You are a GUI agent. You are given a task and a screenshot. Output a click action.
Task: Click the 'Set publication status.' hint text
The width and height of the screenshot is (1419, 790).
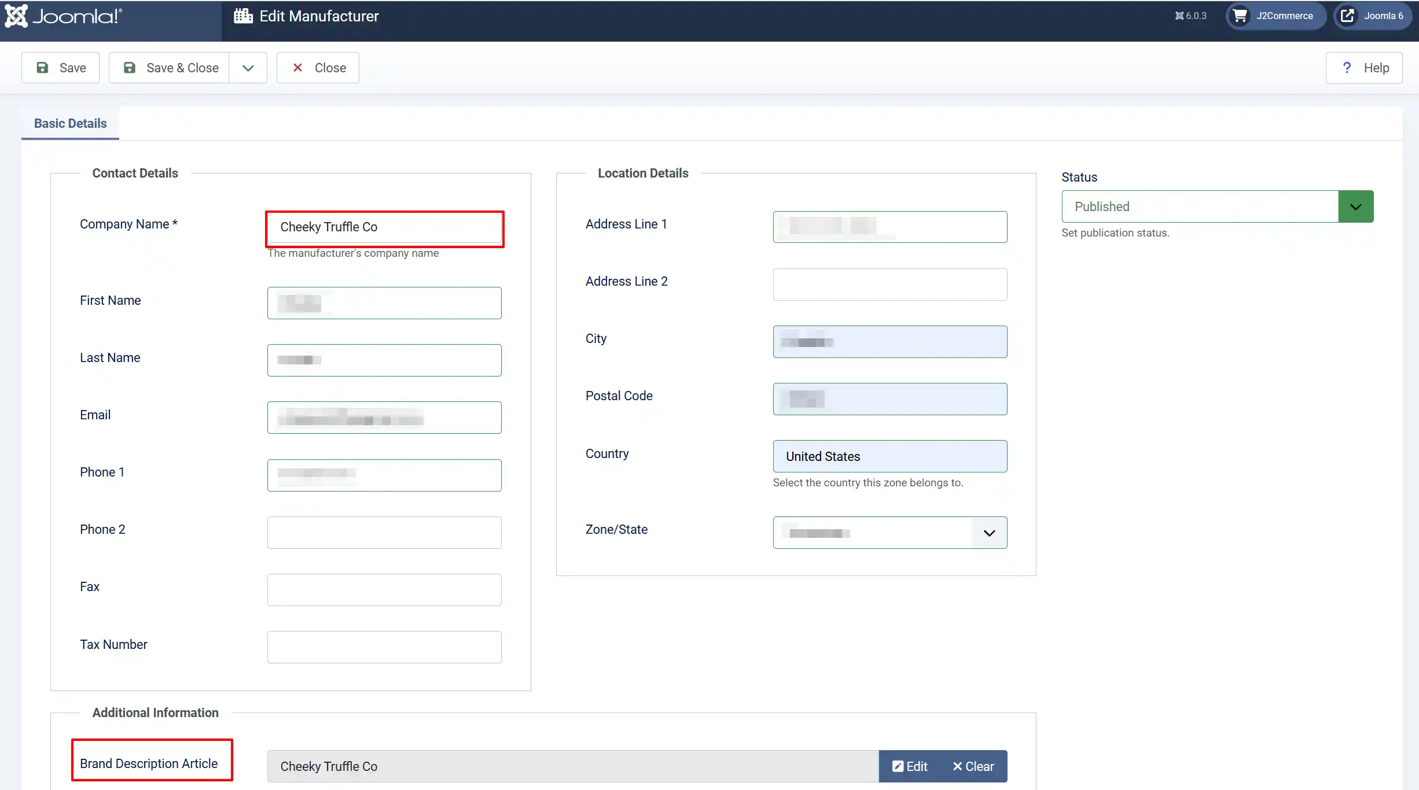tap(1115, 232)
